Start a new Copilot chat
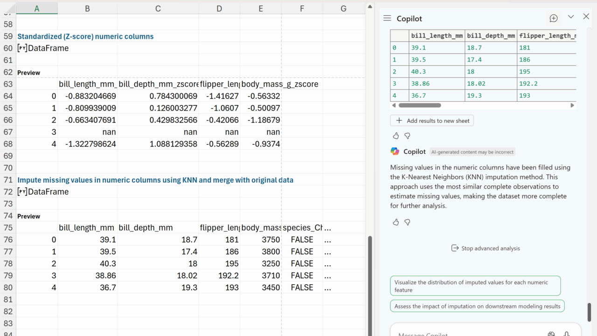Viewport: 597px width, 336px height. click(x=554, y=18)
